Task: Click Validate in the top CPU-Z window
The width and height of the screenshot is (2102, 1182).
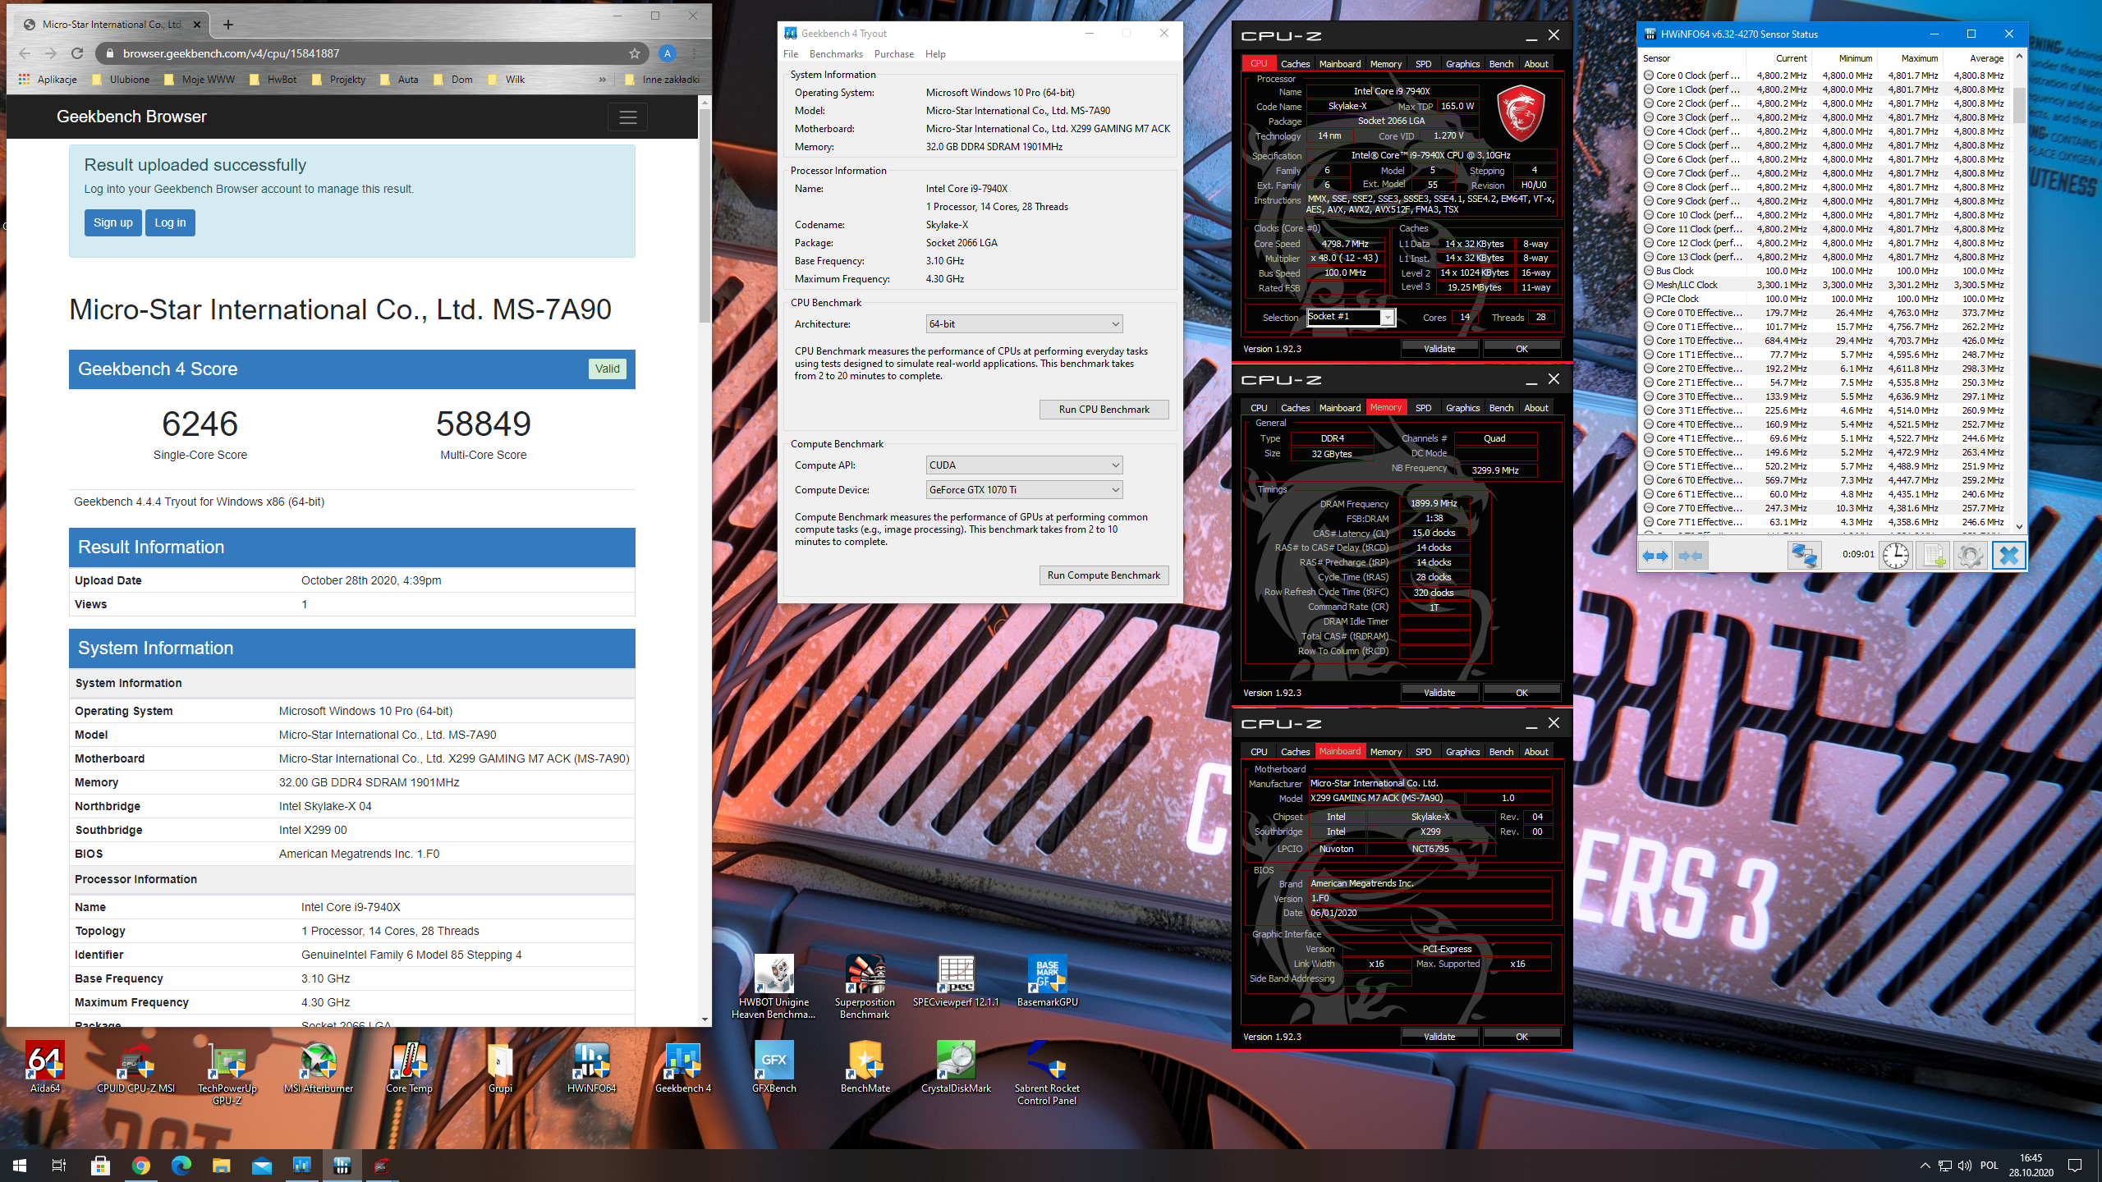Action: click(1439, 349)
